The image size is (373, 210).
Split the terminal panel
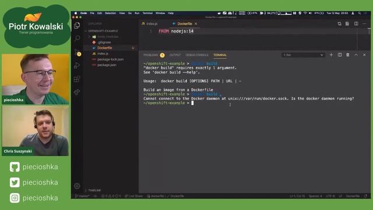340,55
